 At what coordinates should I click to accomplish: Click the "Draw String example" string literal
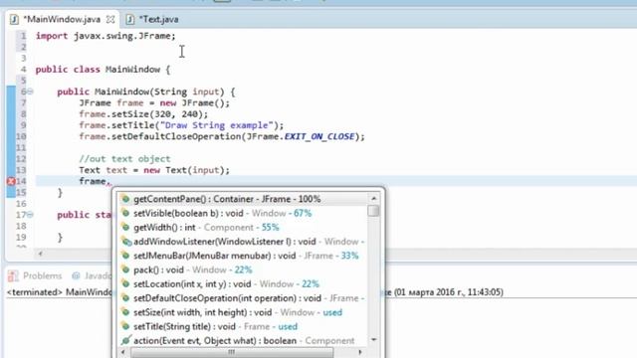(216, 125)
